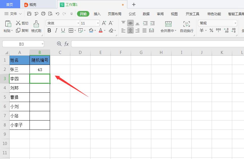Apply cell borders icon
Screen dimensions: 244x159
pos(71,30)
